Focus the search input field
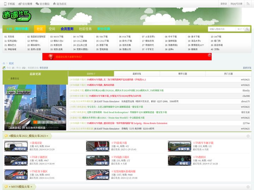 (x=222, y=29)
